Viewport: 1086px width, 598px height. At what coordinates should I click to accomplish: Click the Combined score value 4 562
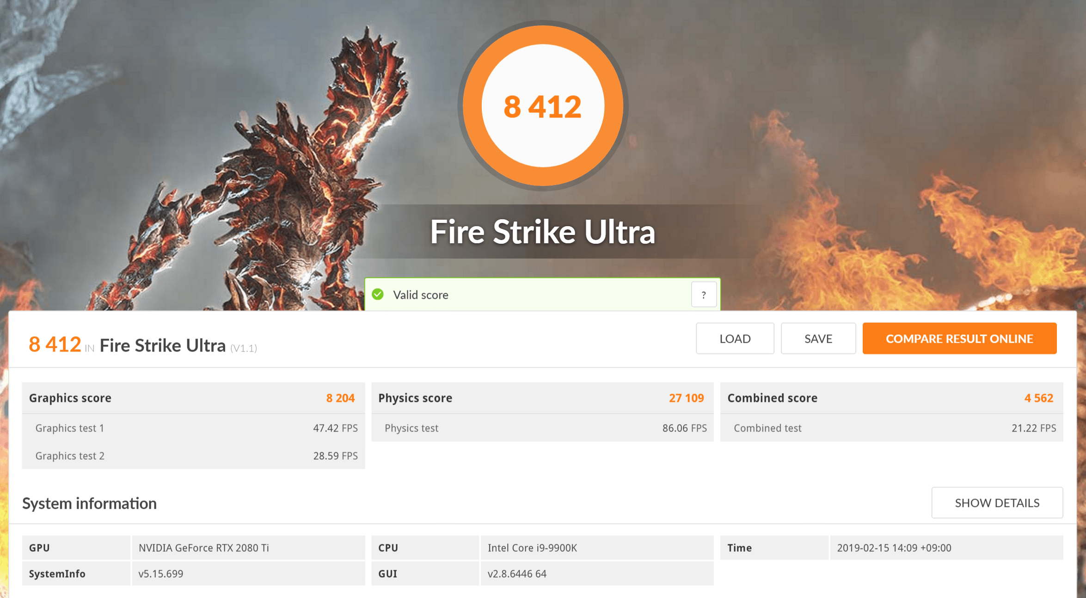[x=1039, y=398]
